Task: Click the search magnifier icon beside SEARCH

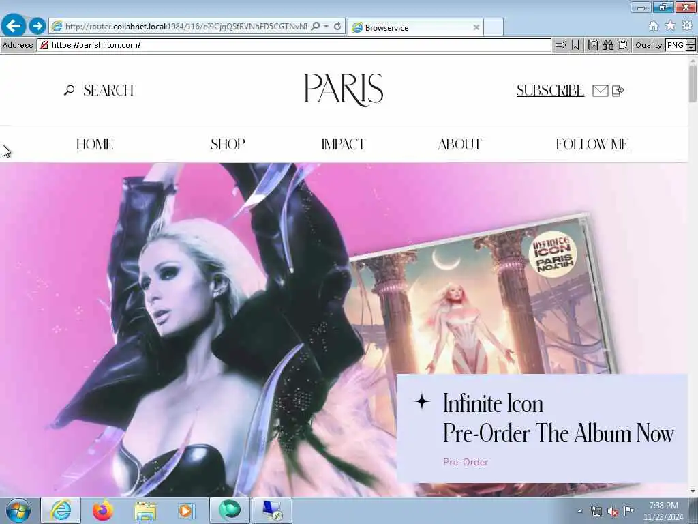Action: click(x=69, y=90)
